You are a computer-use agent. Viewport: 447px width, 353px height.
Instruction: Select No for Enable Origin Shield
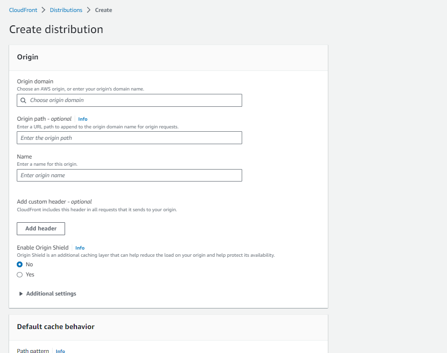20,264
